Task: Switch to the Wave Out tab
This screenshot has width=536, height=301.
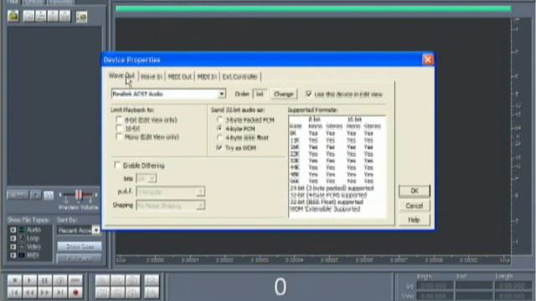Action: coord(121,76)
